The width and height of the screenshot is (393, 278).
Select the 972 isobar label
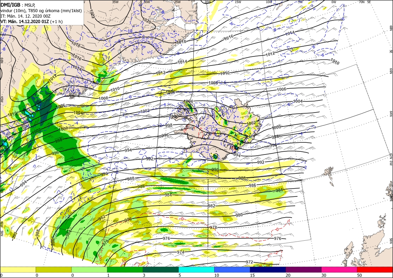[x=250, y=262]
